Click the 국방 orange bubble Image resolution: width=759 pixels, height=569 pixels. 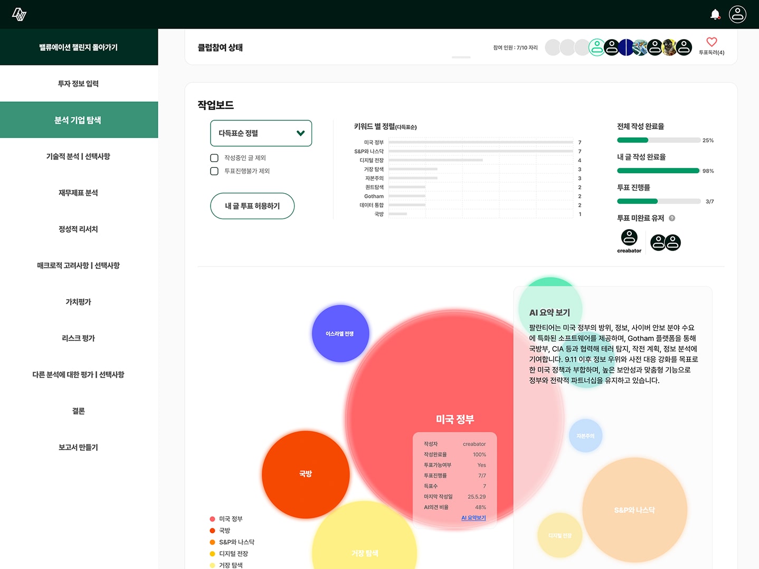[x=306, y=474]
